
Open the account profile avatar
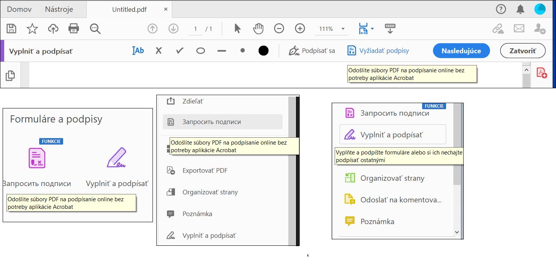[540, 9]
